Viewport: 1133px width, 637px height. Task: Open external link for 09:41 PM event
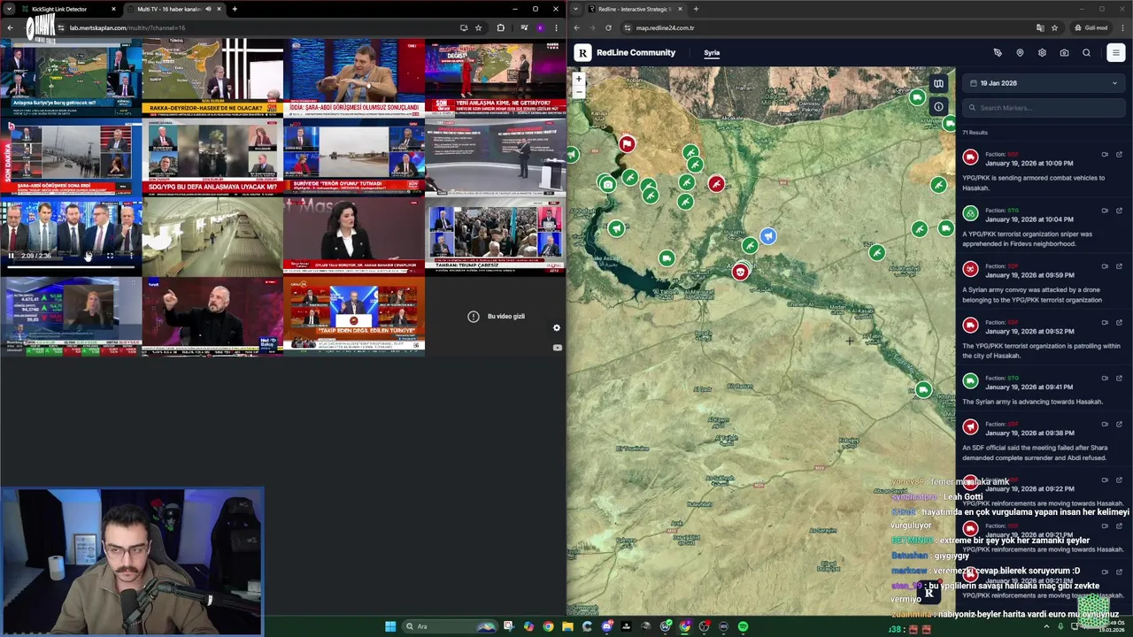coord(1119,378)
